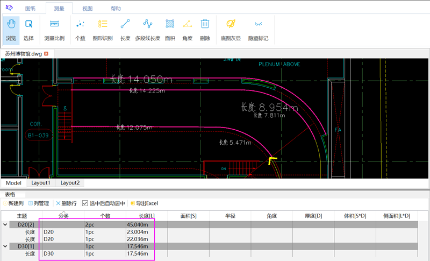Collapse the D20[2] group row
The height and width of the screenshot is (261, 430).
coord(5,224)
